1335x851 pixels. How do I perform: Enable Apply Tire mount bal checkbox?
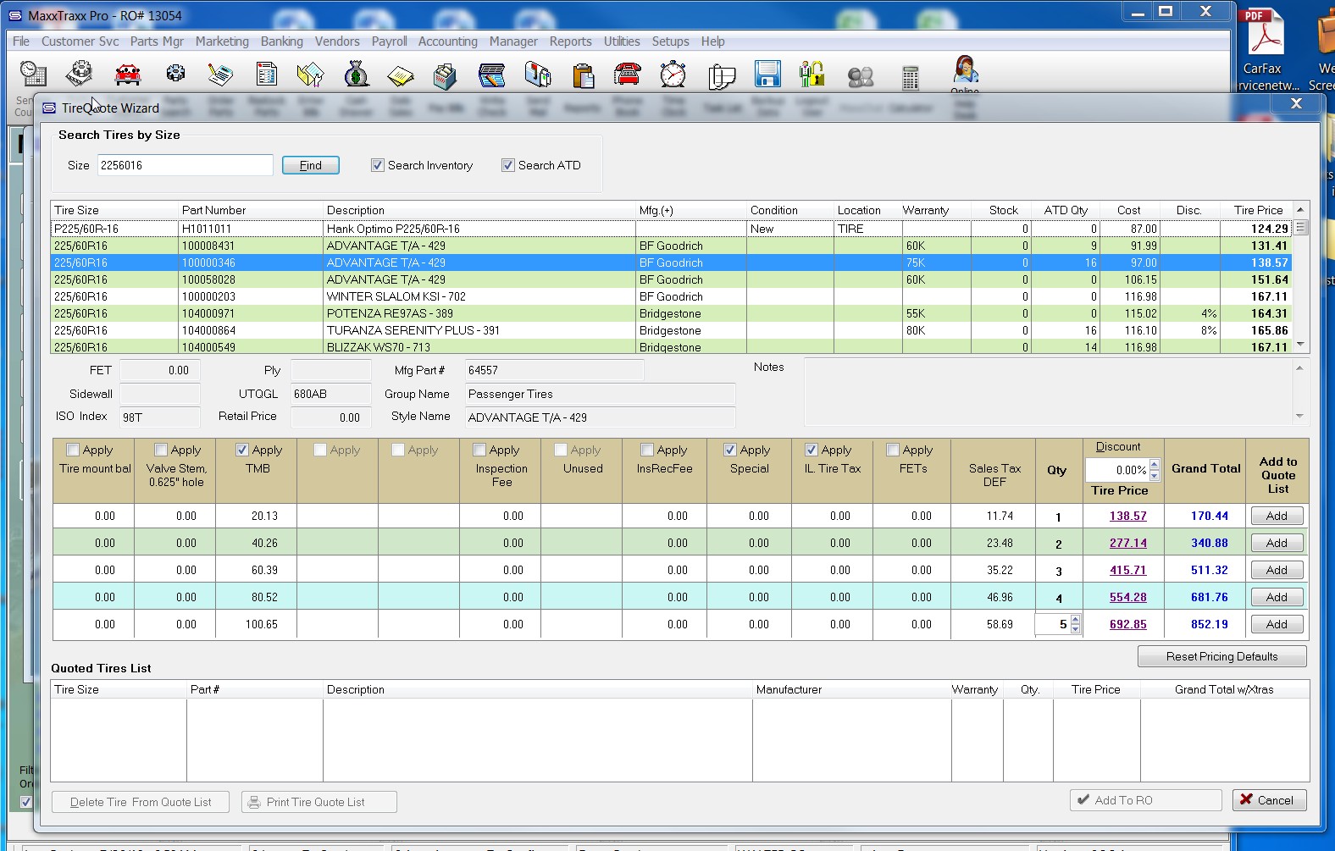coord(73,450)
